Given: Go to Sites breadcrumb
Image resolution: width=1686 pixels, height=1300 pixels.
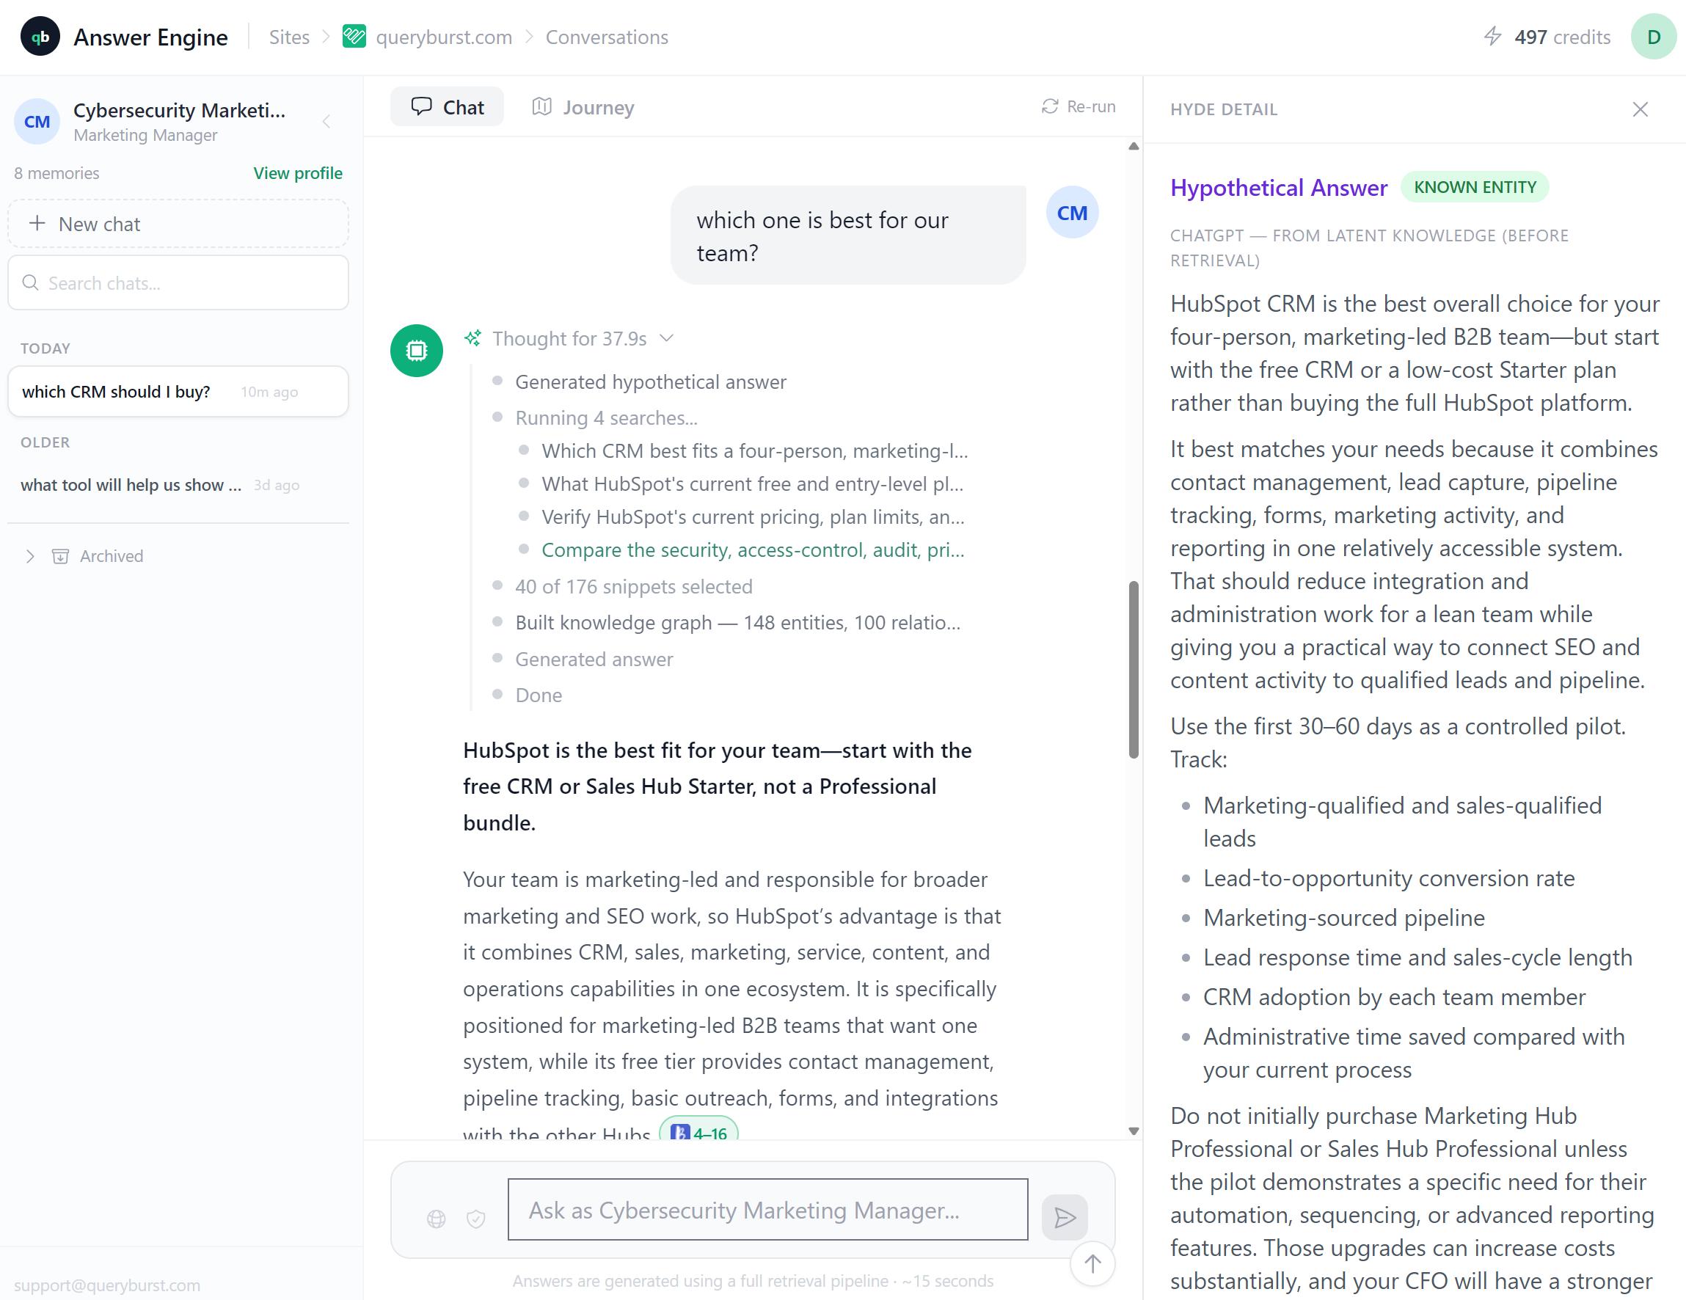Looking at the screenshot, I should pyautogui.click(x=289, y=37).
